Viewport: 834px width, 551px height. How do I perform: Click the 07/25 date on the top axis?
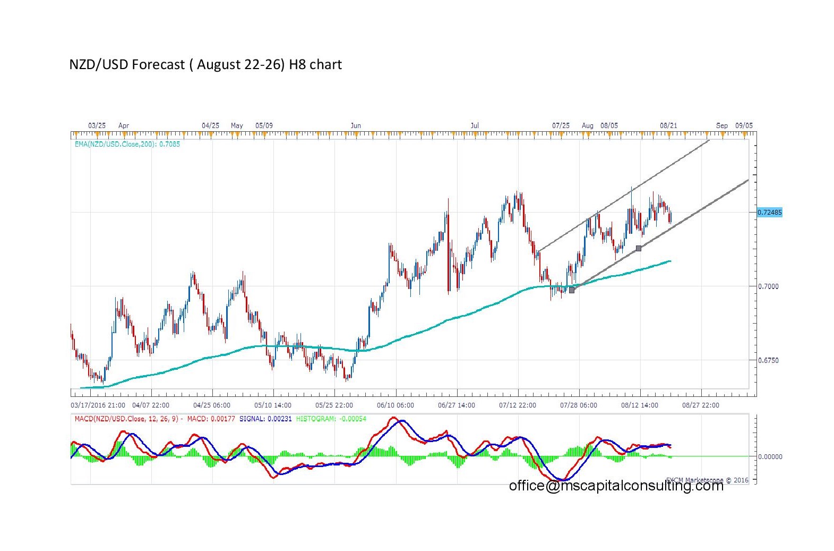click(561, 125)
